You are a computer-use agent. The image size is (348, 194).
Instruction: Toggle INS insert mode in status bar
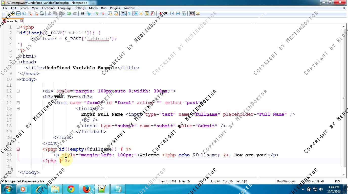pos(337,181)
